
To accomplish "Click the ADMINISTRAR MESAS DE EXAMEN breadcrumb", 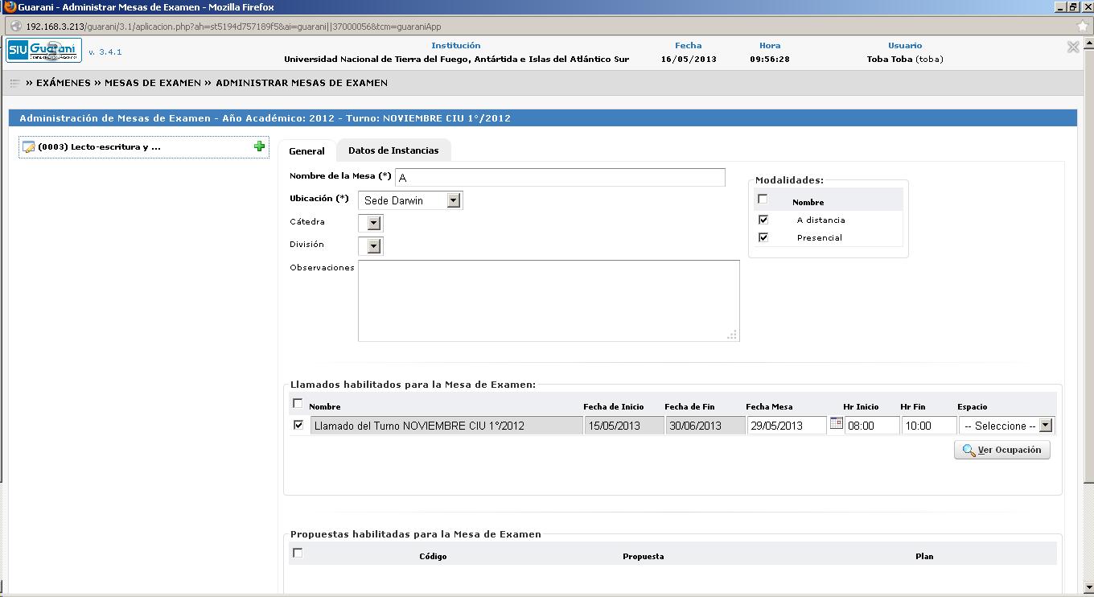I will point(302,83).
